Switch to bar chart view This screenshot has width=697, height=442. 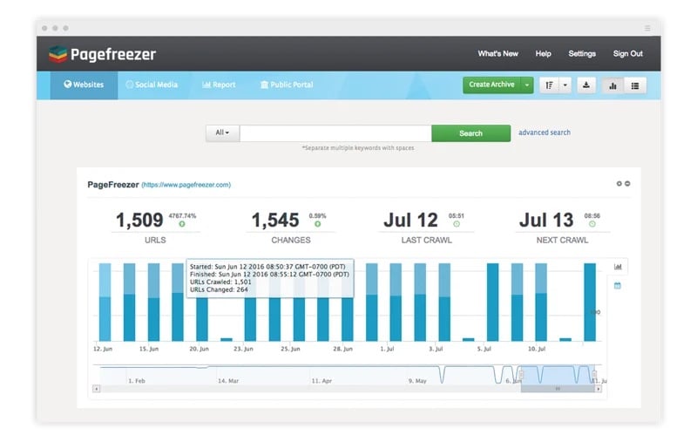[613, 85]
